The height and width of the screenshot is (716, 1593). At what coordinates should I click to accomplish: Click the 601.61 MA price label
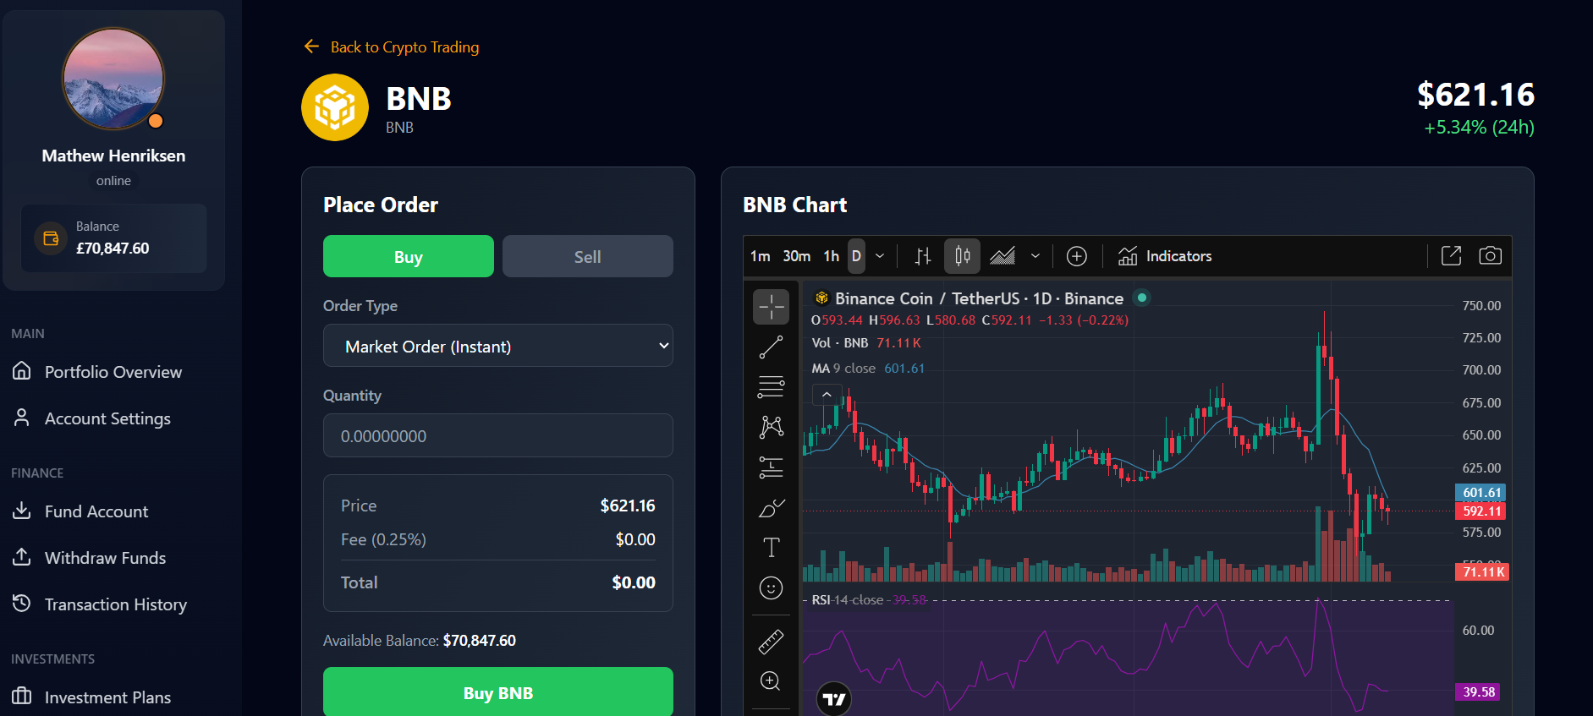(x=1480, y=493)
